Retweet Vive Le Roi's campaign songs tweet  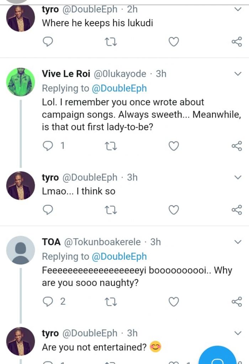coord(111,146)
